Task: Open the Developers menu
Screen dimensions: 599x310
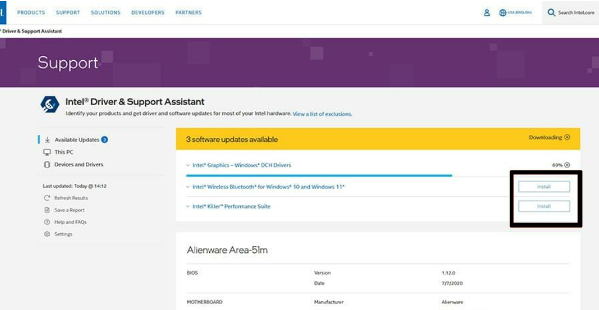Action: click(148, 12)
